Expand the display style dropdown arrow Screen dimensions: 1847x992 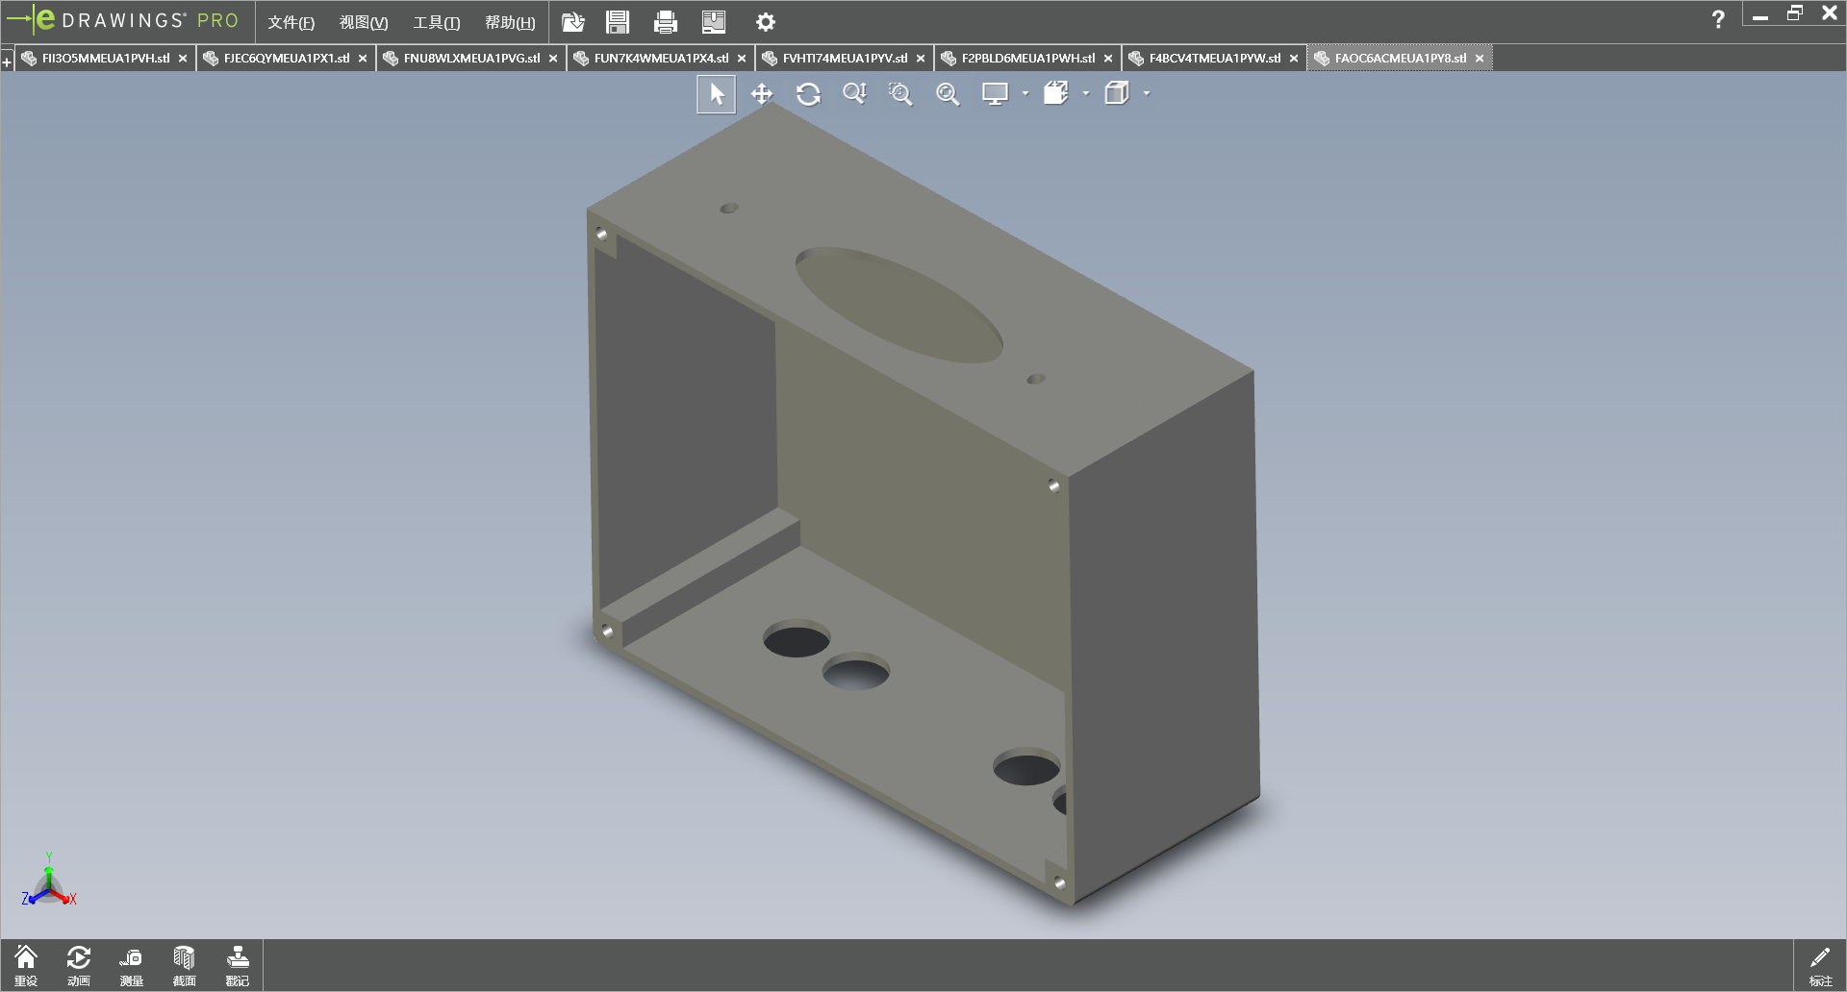click(x=1025, y=94)
